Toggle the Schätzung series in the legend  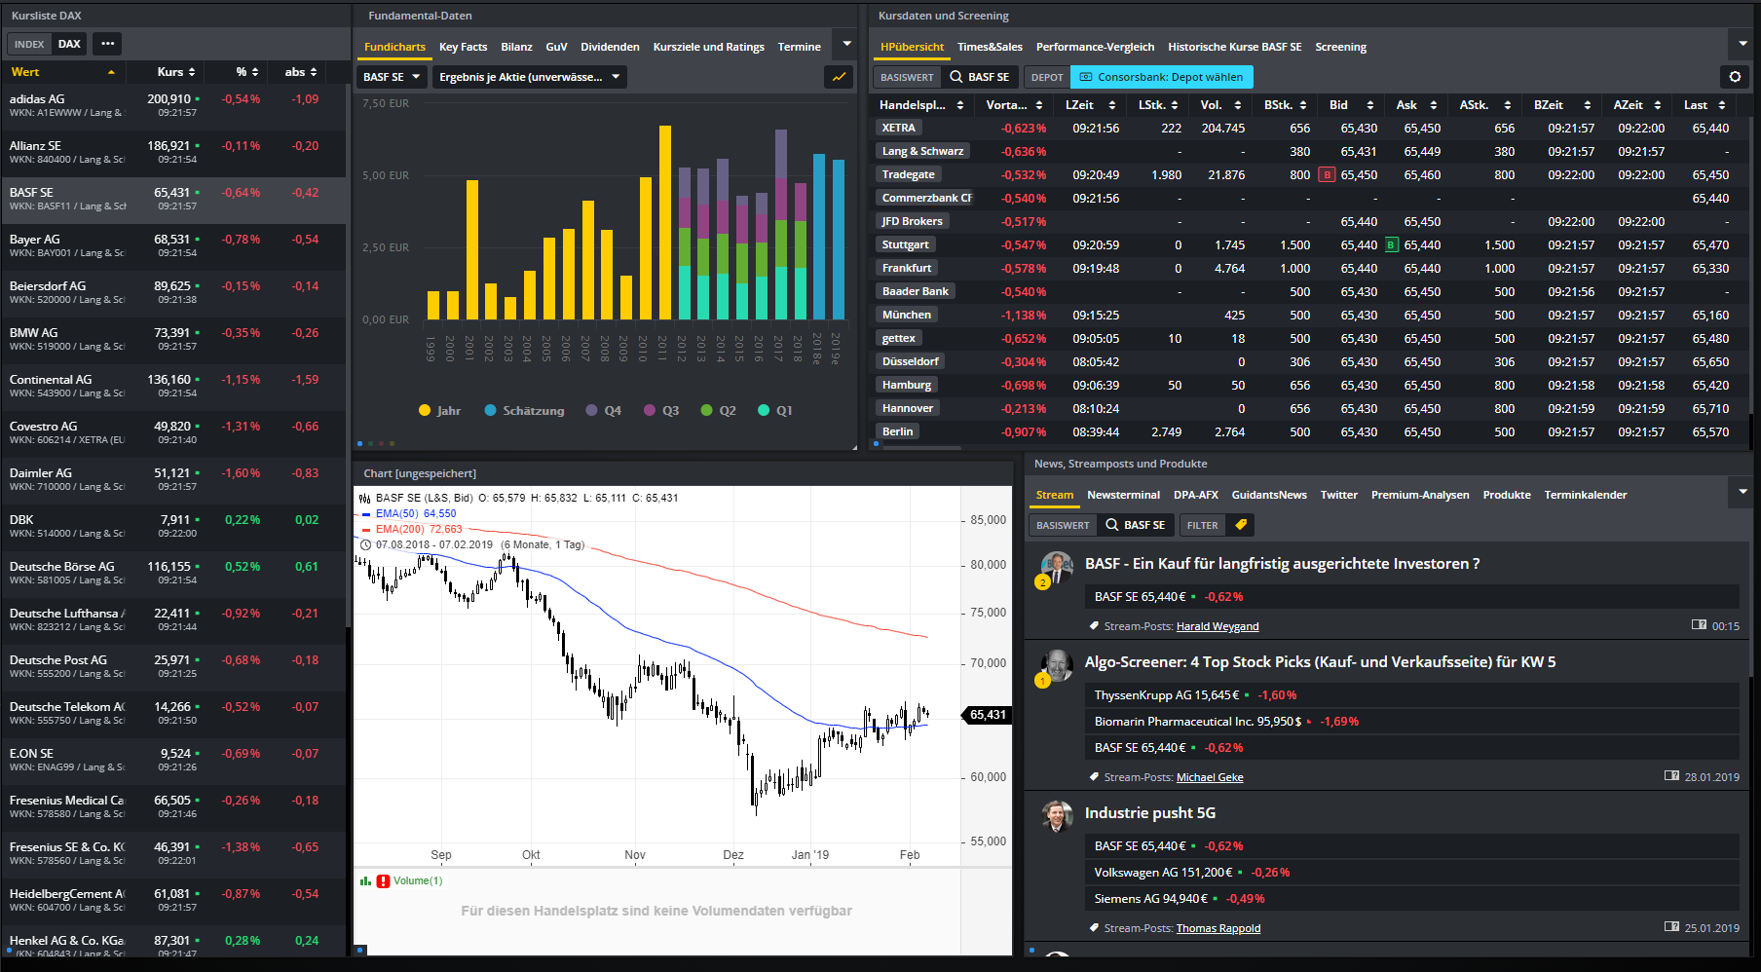(x=524, y=411)
